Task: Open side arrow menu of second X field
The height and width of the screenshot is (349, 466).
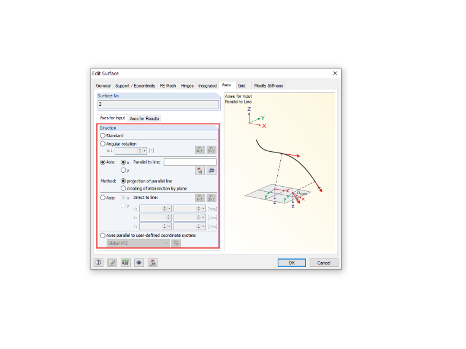Action: [x=204, y=209]
